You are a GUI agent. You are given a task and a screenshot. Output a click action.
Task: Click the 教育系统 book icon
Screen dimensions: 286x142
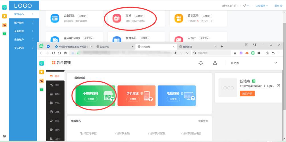[117, 39]
